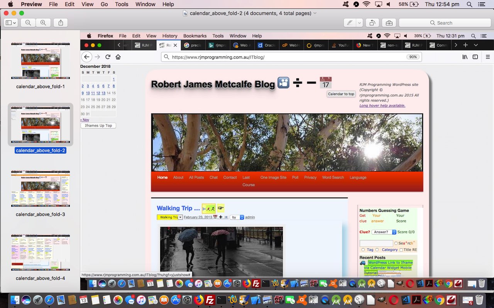
Task: Select the Search radio button
Action: coord(396,243)
